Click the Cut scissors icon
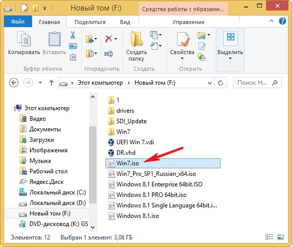The height and width of the screenshot is (247, 292). (72, 35)
